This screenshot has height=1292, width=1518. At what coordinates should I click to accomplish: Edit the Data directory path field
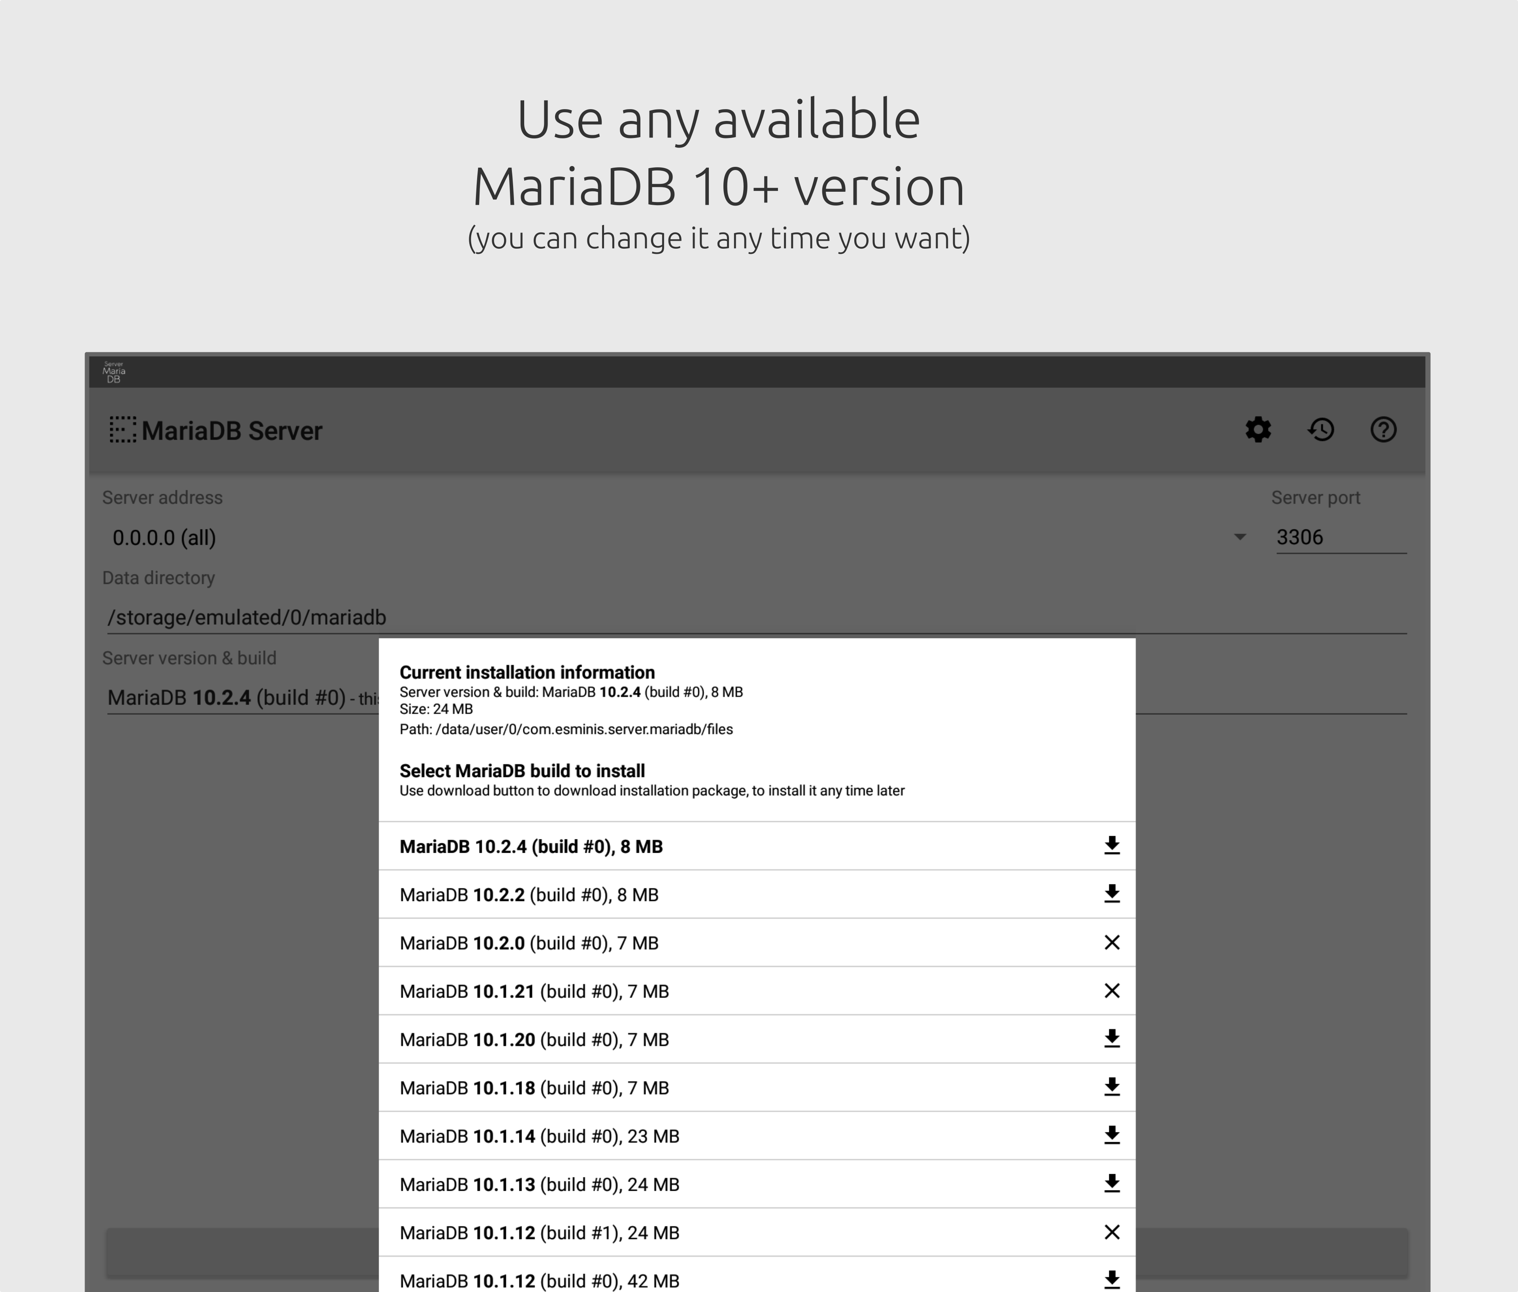click(x=757, y=618)
